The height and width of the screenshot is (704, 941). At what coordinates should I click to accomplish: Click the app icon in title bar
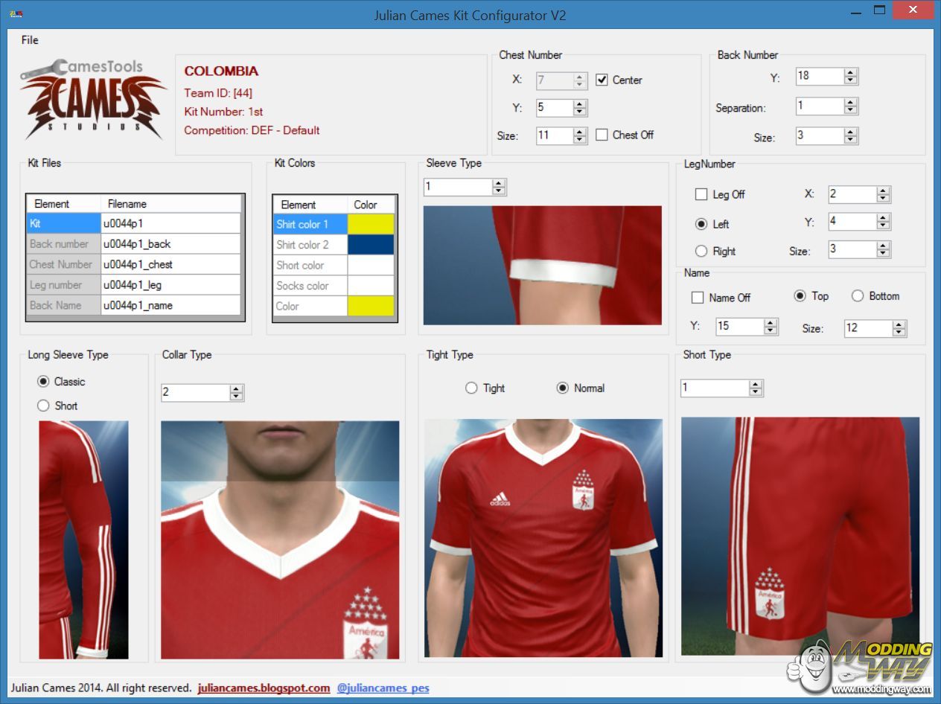click(x=15, y=14)
